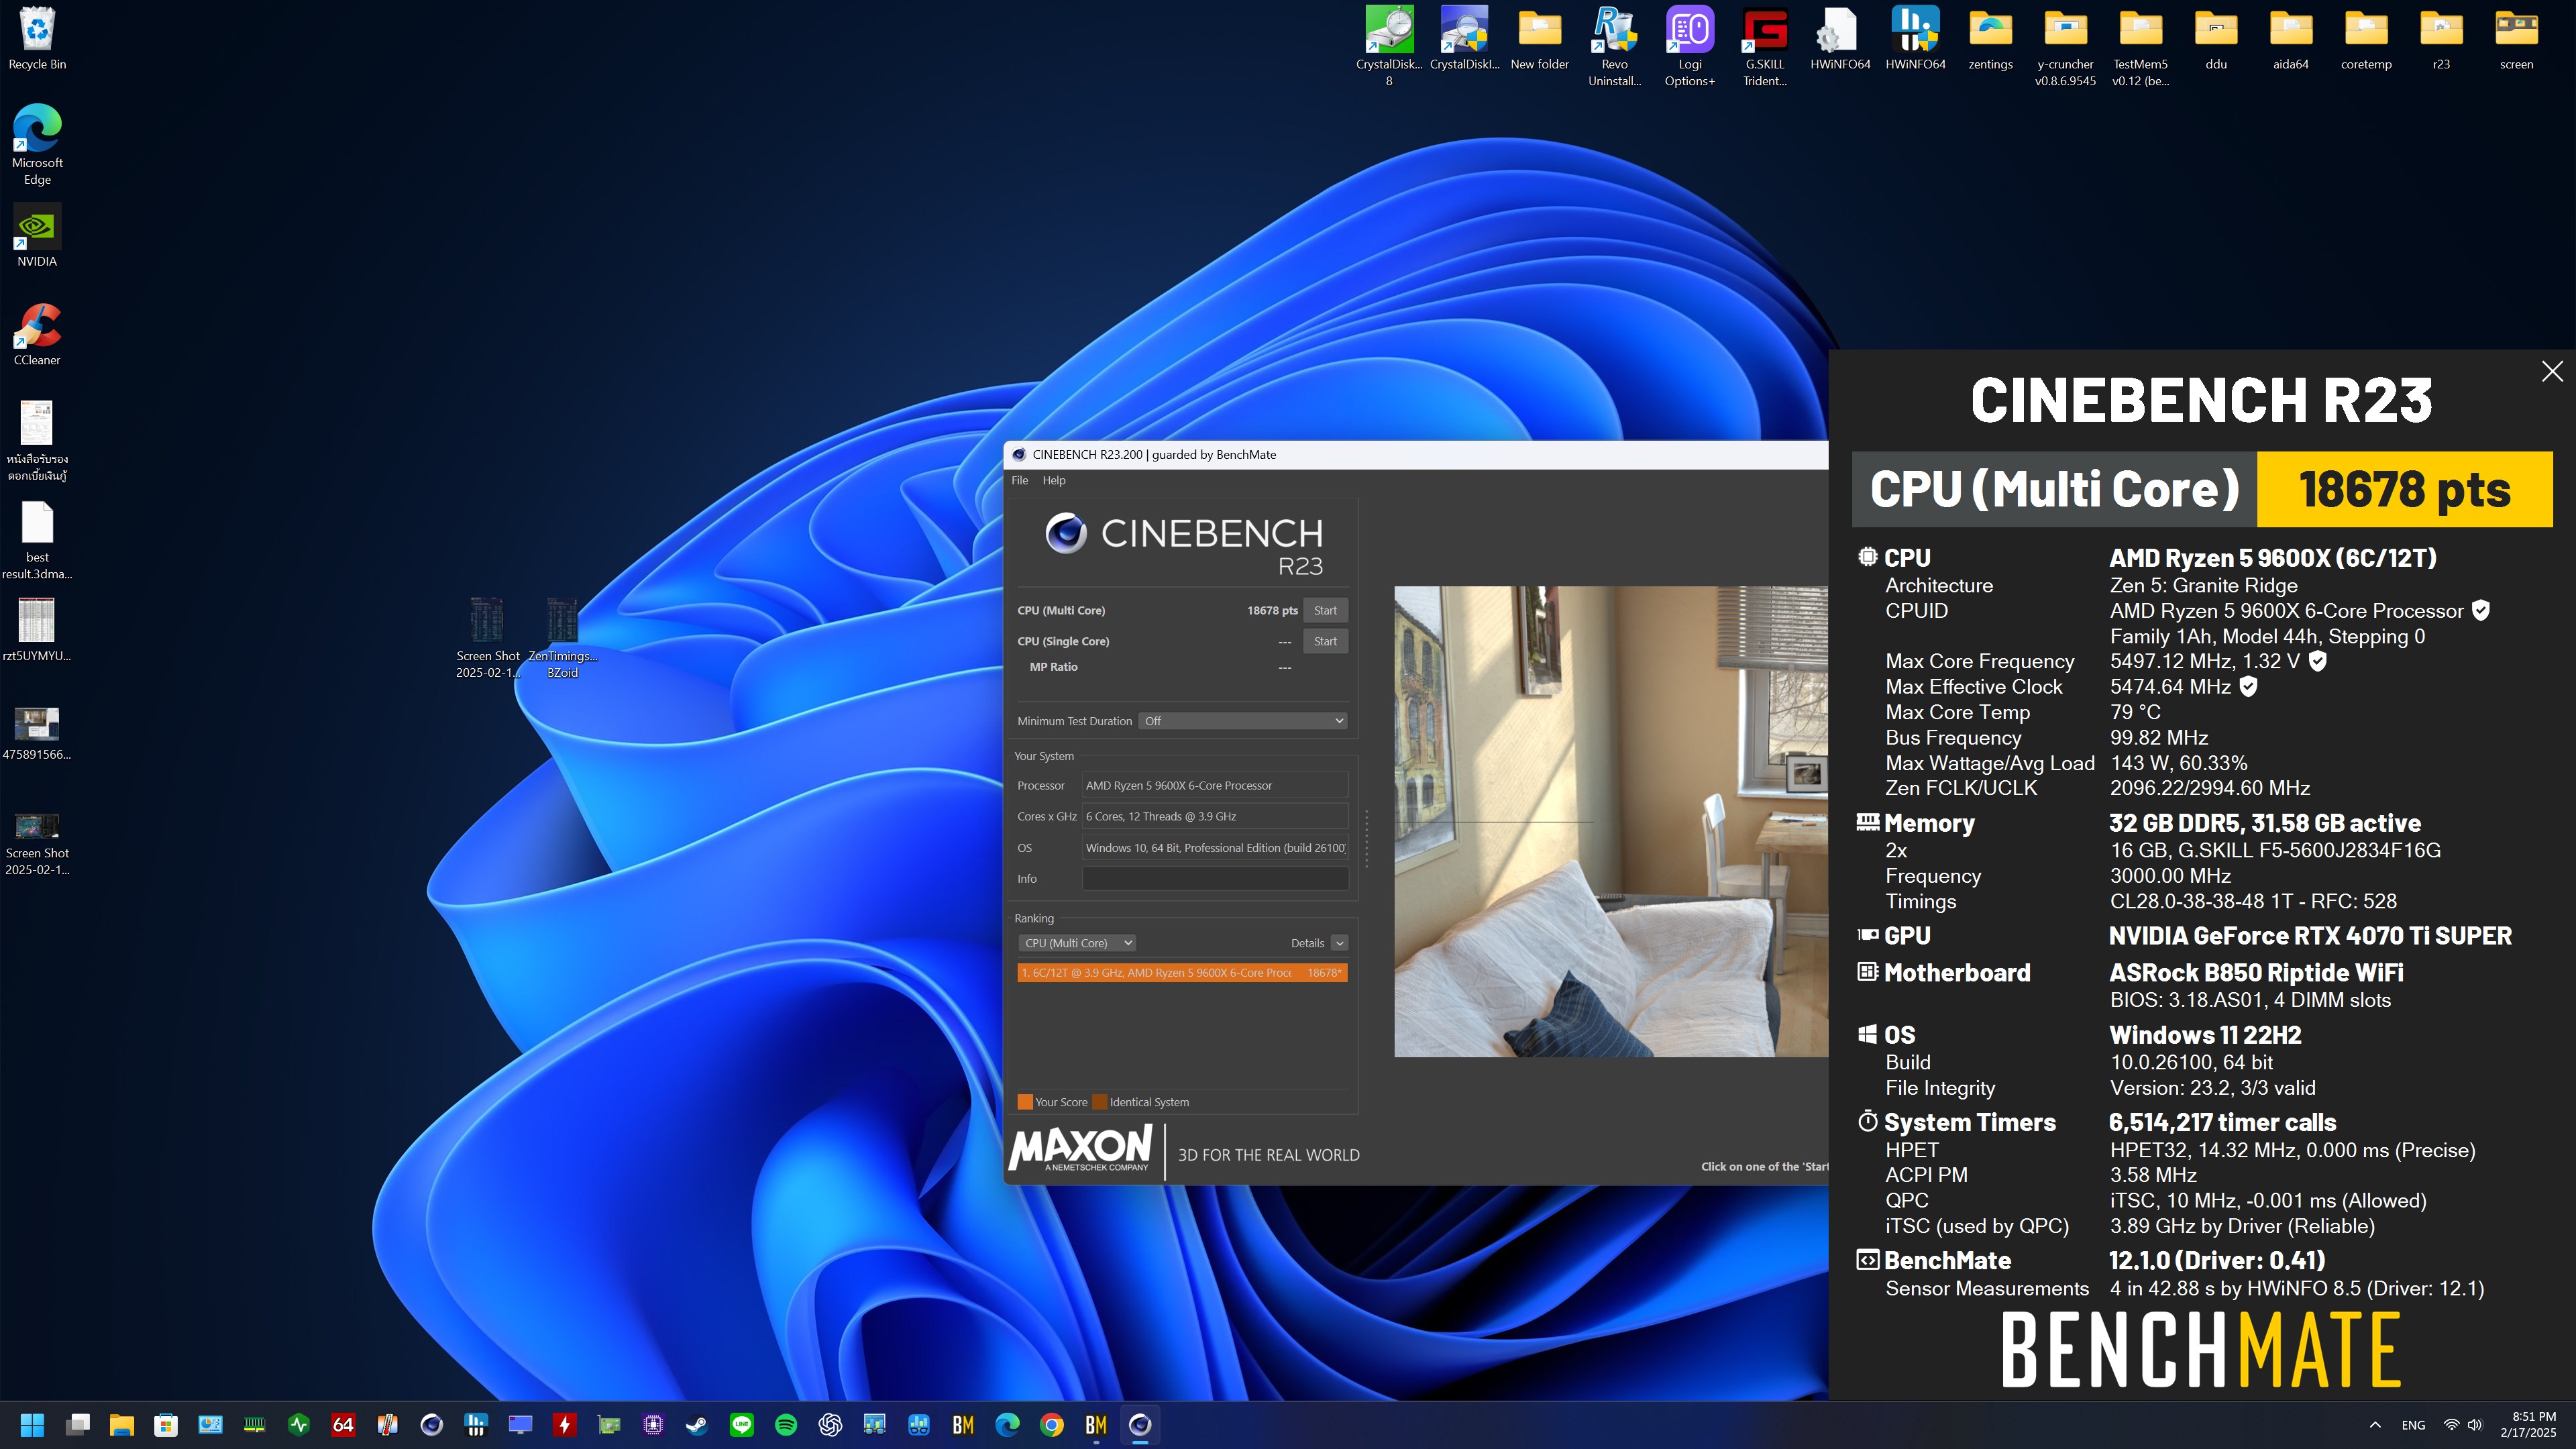Open Core Temp thermometer taskbar icon
Image resolution: width=2576 pixels, height=1449 pixels.
click(x=387, y=1424)
